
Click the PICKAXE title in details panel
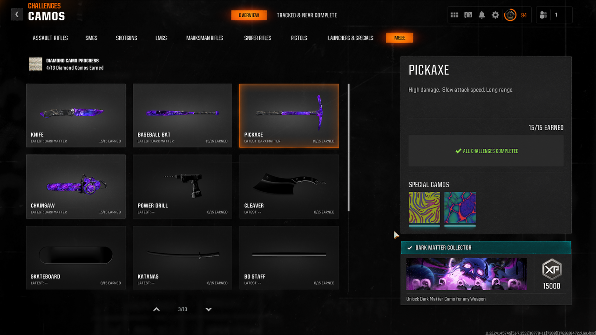429,70
